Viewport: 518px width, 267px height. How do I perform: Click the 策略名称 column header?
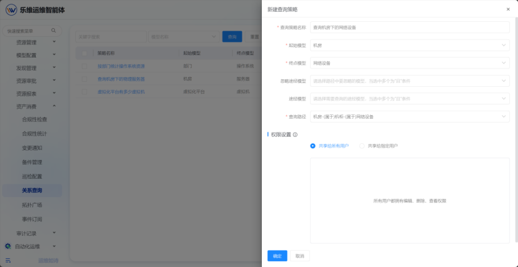point(106,53)
